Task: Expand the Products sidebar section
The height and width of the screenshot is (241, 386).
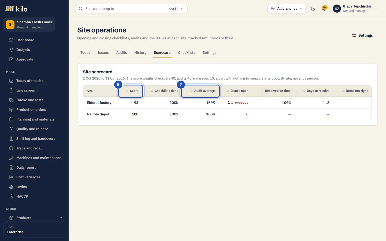Action: pos(34,218)
